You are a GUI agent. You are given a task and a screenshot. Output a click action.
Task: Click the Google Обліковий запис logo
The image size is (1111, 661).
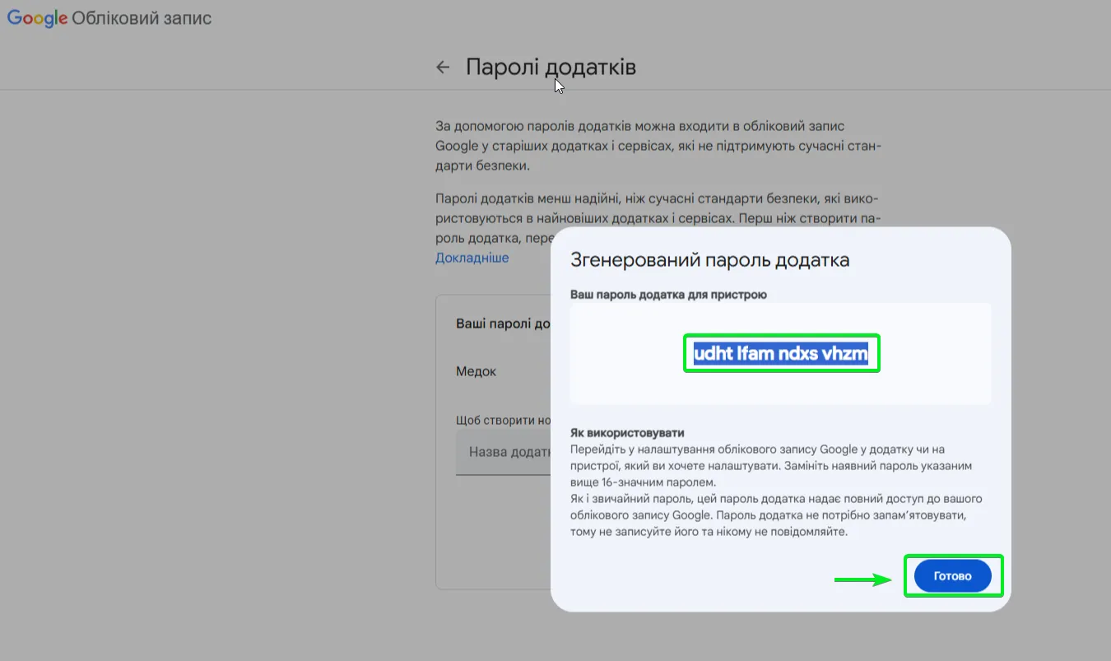(109, 18)
